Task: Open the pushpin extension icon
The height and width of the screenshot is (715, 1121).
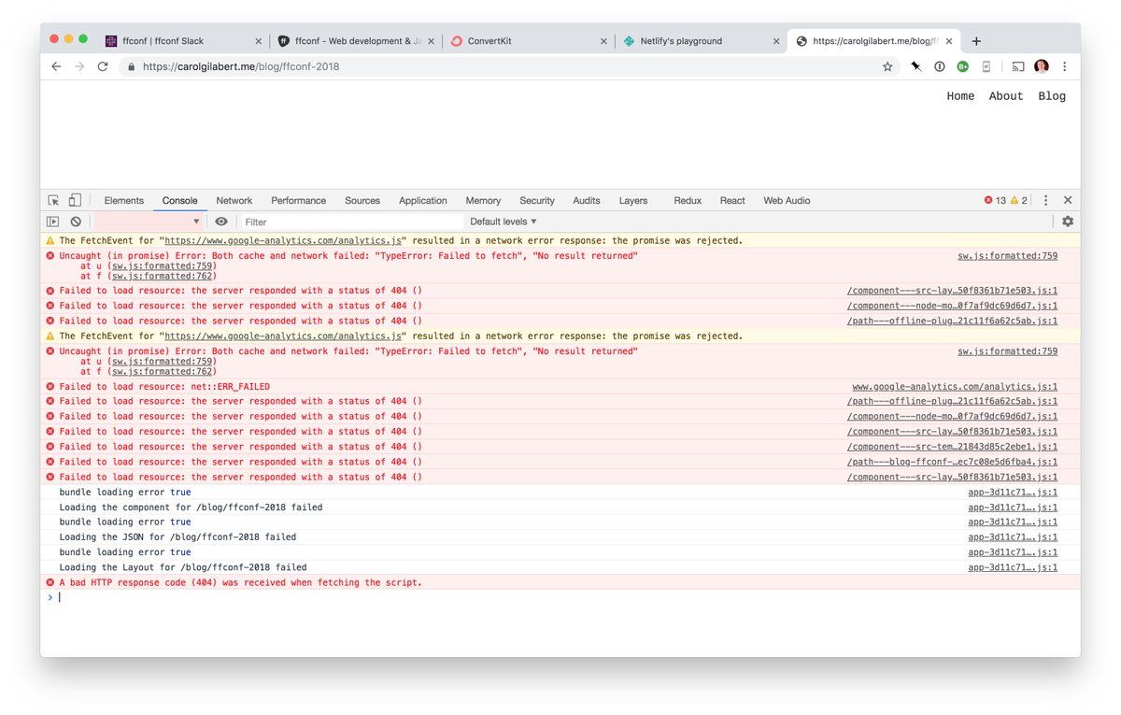Action: (915, 66)
